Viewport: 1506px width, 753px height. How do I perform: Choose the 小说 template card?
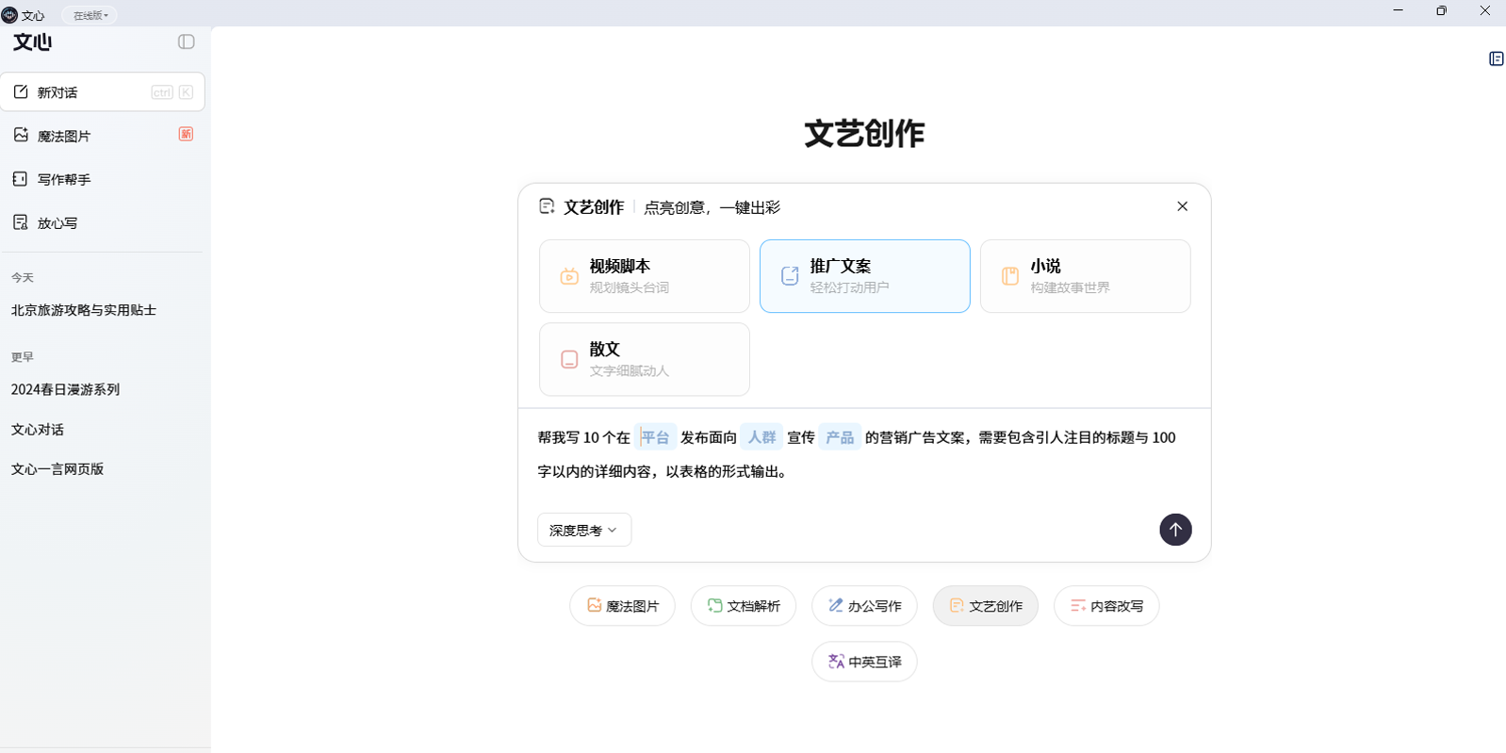[x=1085, y=276]
